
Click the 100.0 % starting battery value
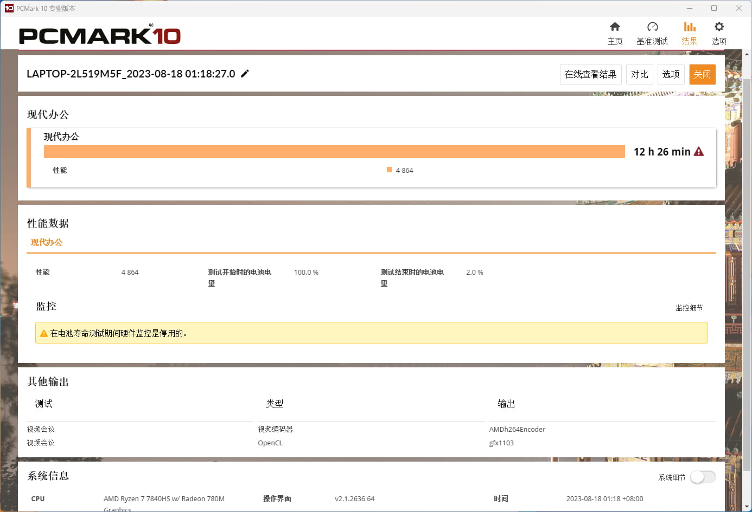coord(306,272)
